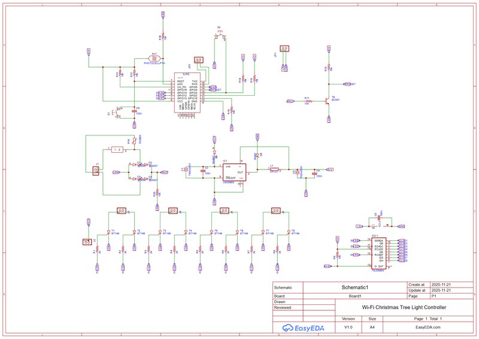Click the version value V1.0
Screen dimensions: 479x339
coord(348,327)
